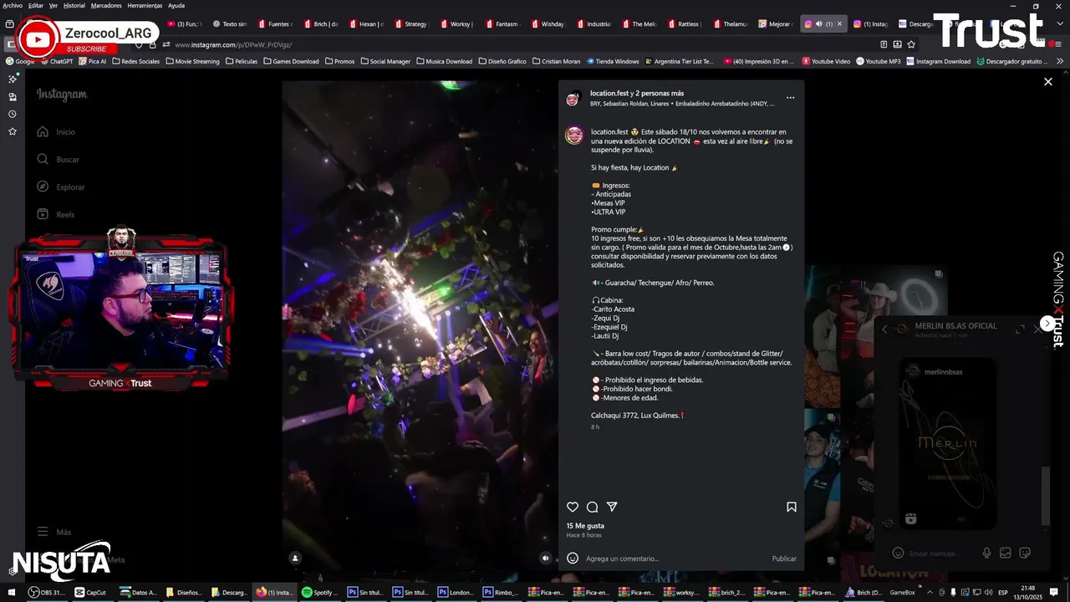Open the Rimbo Photoshop taskbar window
The image size is (1070, 602).
point(502,592)
